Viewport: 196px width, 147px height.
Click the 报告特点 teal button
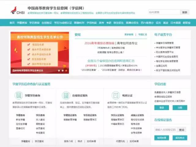point(180,138)
